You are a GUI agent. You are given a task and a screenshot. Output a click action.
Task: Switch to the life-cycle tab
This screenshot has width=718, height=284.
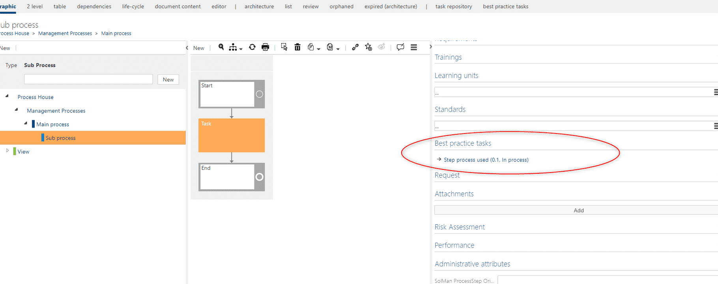coord(133,6)
